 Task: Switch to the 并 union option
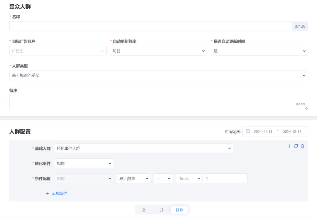tap(162, 209)
